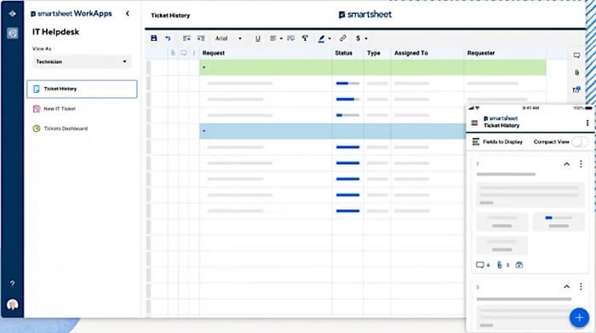Open the highlight color dropdown arrow
Screen dimensions: 596x333
point(330,38)
